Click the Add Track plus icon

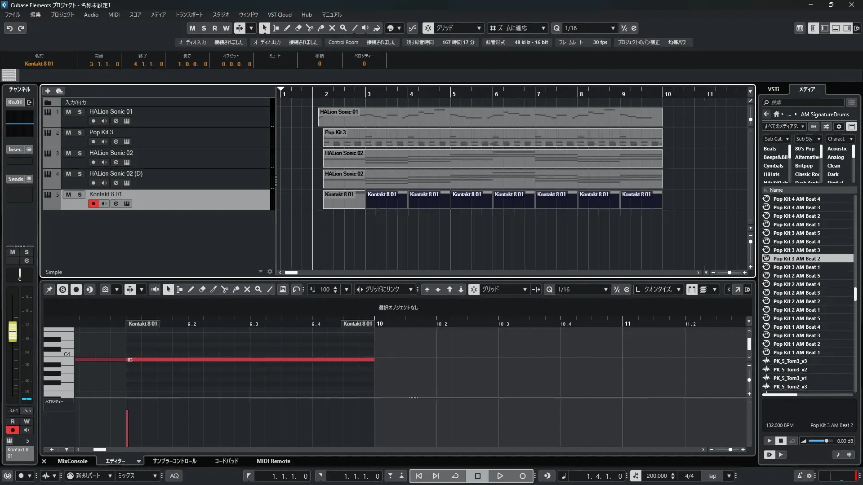48,91
